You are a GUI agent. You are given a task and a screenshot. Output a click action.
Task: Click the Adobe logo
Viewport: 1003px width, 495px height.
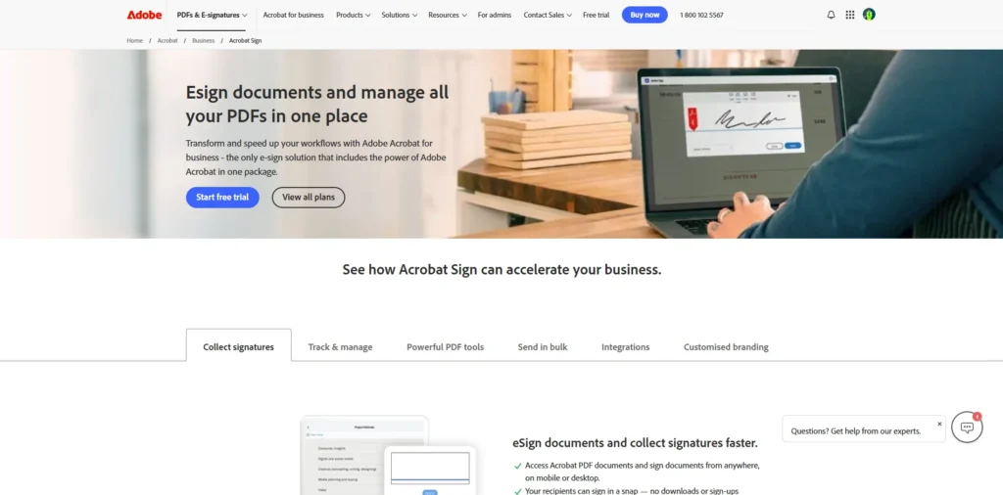point(144,15)
